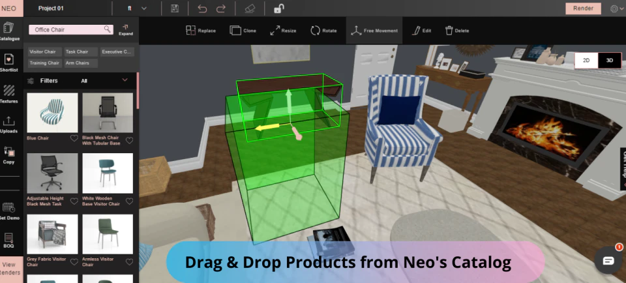Edit the selected object
The height and width of the screenshot is (283, 626).
(422, 31)
